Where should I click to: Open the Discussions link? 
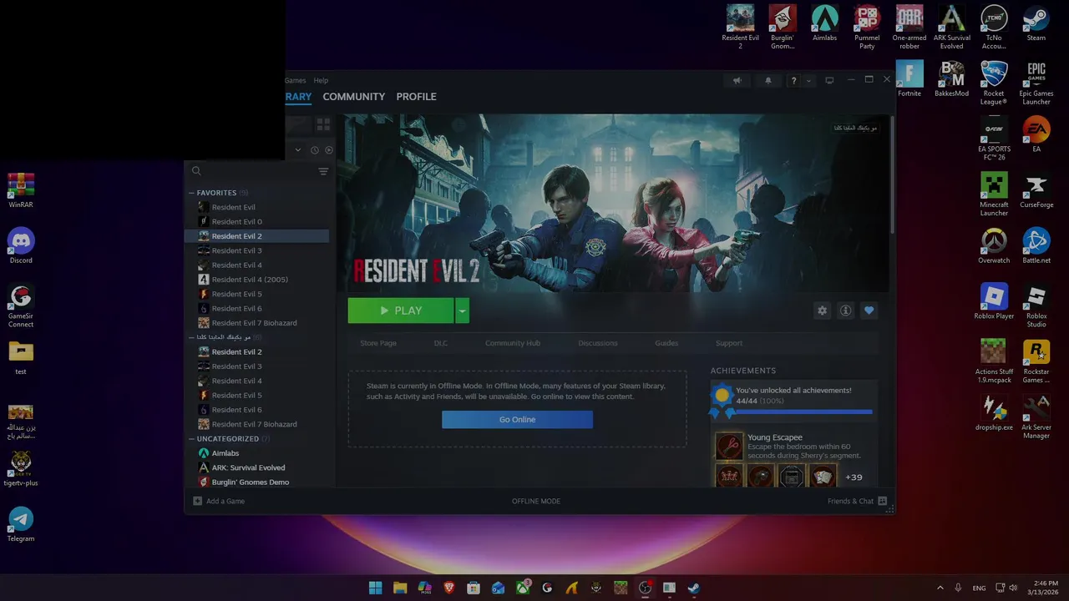598,343
